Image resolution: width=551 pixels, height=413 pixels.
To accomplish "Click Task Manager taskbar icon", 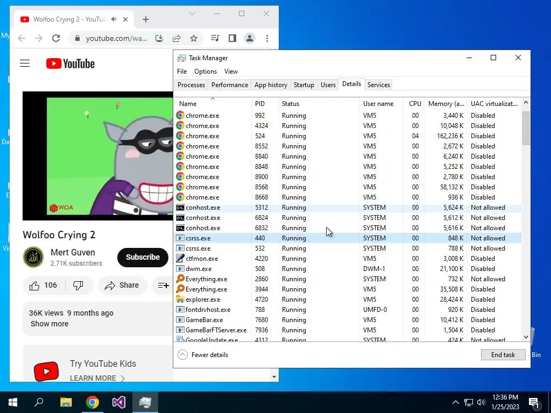I will (x=145, y=402).
